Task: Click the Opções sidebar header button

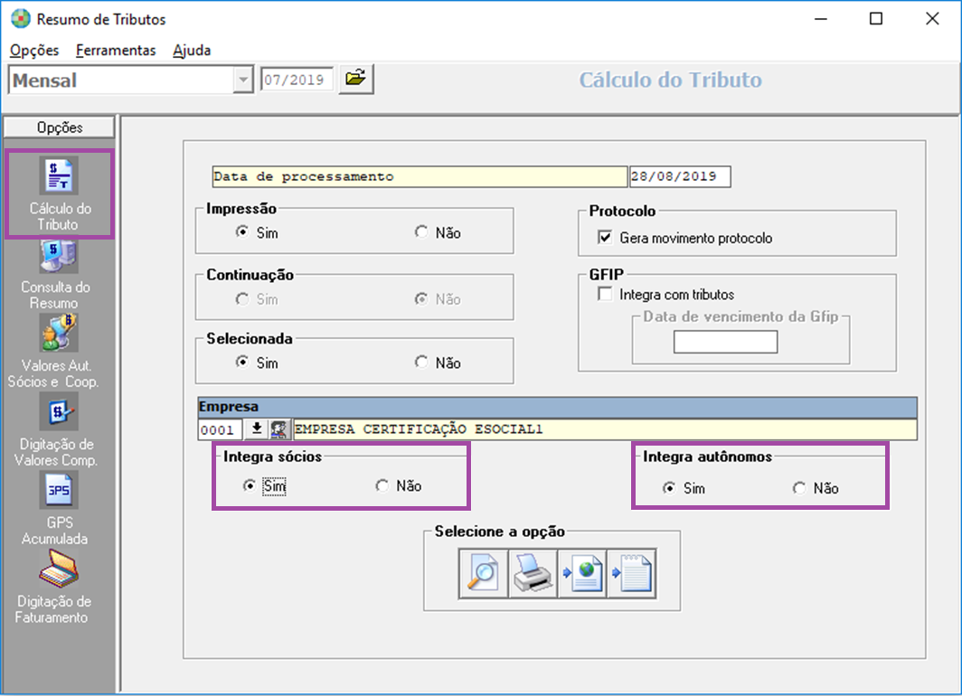Action: 59,127
